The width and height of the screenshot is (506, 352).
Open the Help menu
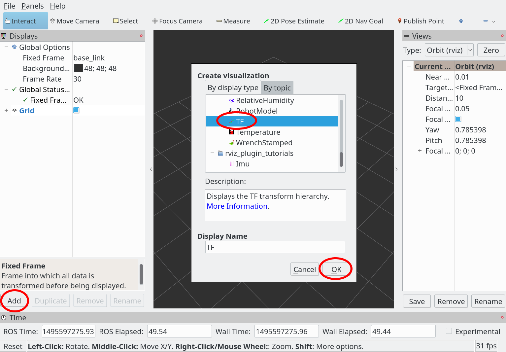point(57,6)
